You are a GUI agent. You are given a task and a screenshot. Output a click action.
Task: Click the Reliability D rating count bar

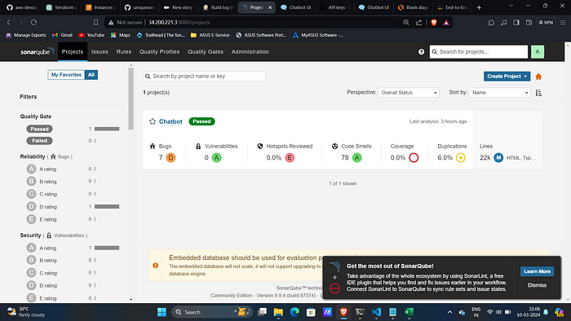tap(107, 206)
